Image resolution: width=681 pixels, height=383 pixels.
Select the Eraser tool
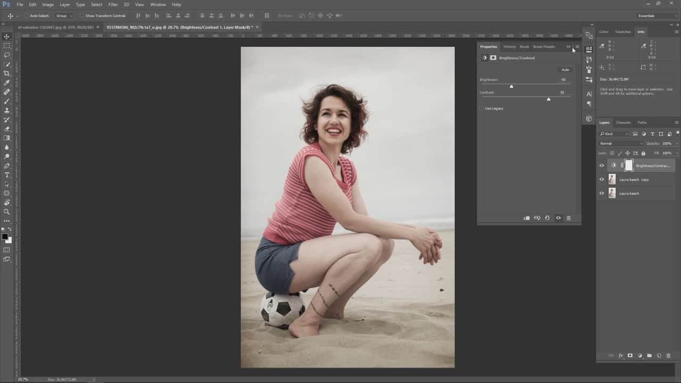coord(7,129)
